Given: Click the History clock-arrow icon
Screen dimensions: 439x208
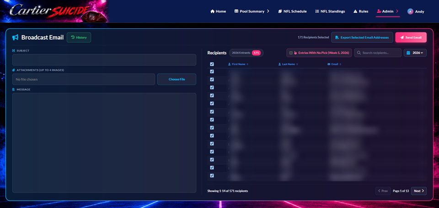Looking at the screenshot, I should tap(73, 37).
